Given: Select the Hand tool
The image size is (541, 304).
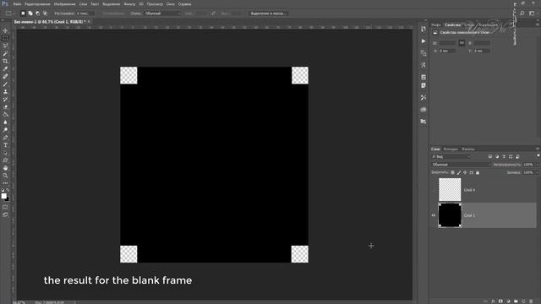Looking at the screenshot, I should click(5, 168).
